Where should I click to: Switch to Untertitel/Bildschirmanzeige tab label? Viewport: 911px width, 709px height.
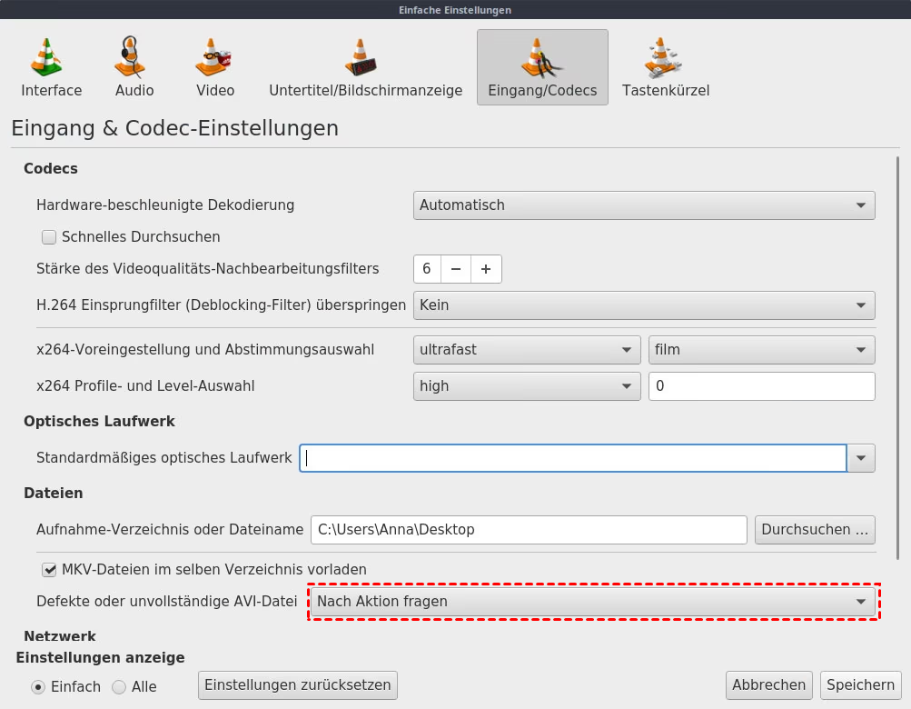pyautogui.click(x=365, y=91)
